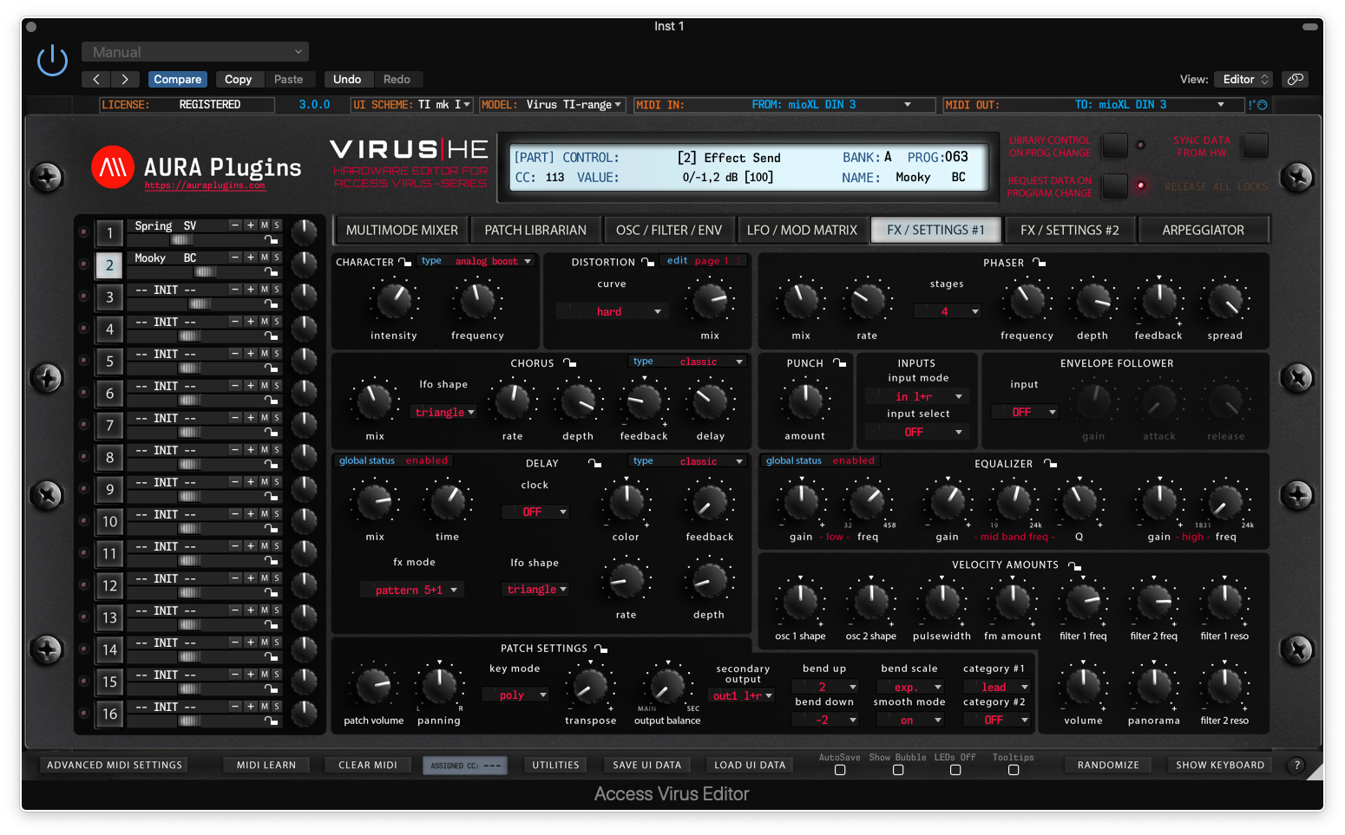Click the lock icon beside PATCH SETTINGS
Screen dimensions: 1345x835
(600, 649)
